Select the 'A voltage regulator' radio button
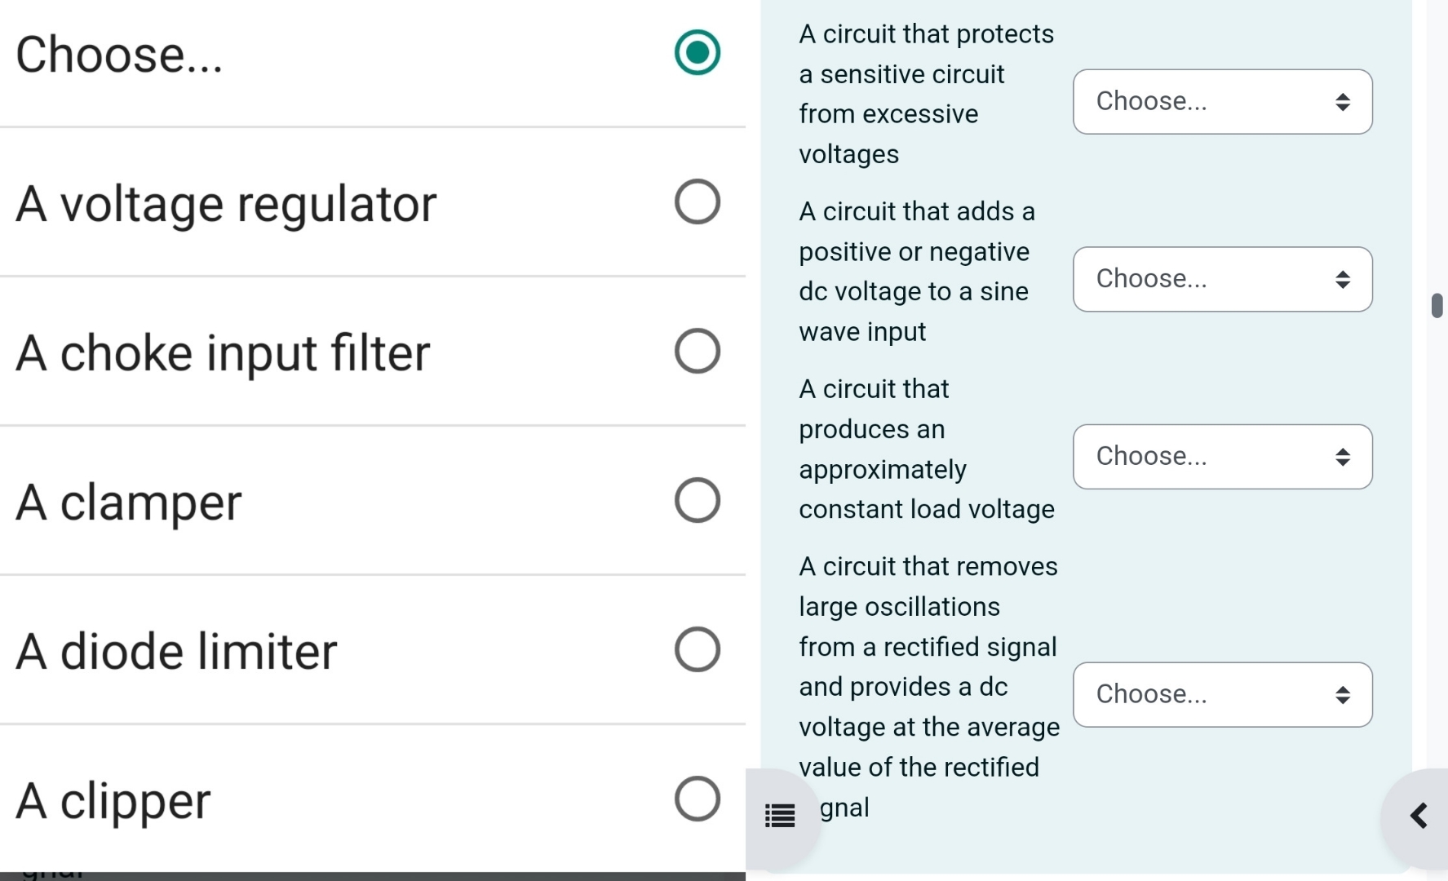The width and height of the screenshot is (1448, 881). click(x=696, y=202)
